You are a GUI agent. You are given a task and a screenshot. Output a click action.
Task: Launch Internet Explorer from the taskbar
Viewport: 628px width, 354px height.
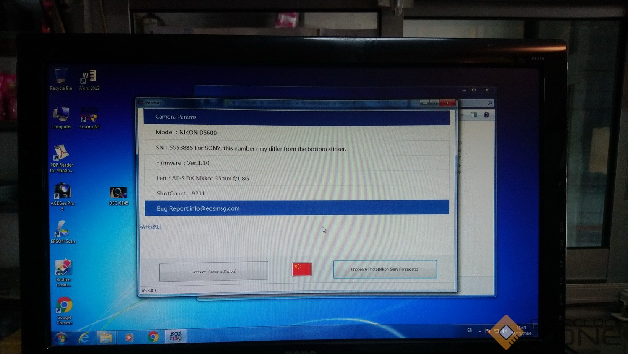(x=84, y=337)
